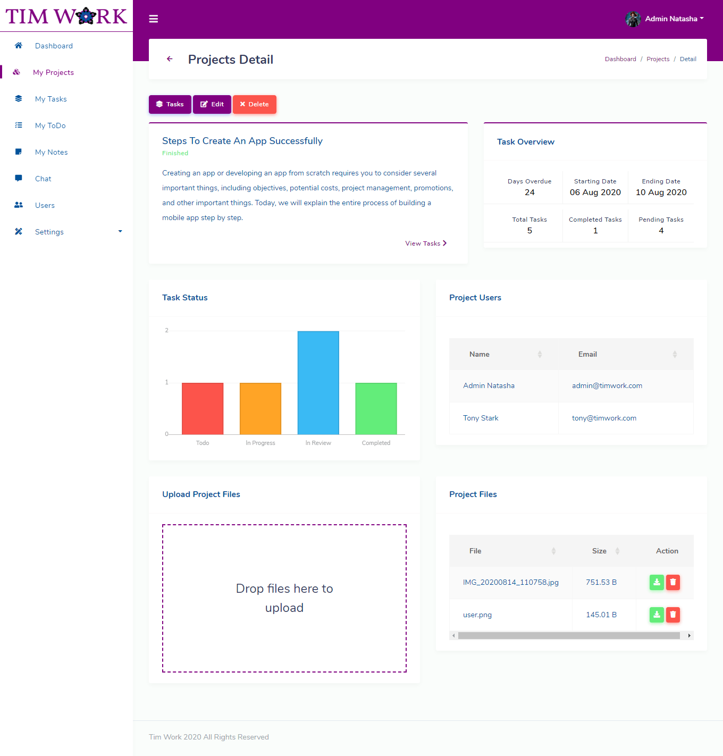Click the green Completed chart bar
The image size is (723, 756).
pos(376,408)
